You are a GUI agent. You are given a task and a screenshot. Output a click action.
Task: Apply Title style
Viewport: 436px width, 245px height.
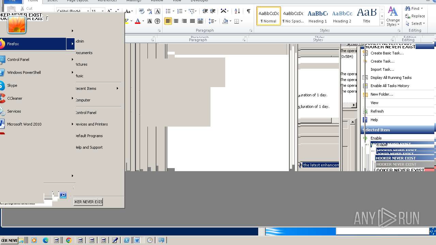point(367,16)
